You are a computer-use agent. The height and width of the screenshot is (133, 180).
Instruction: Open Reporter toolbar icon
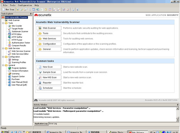pyautogui.click(x=78, y=9)
